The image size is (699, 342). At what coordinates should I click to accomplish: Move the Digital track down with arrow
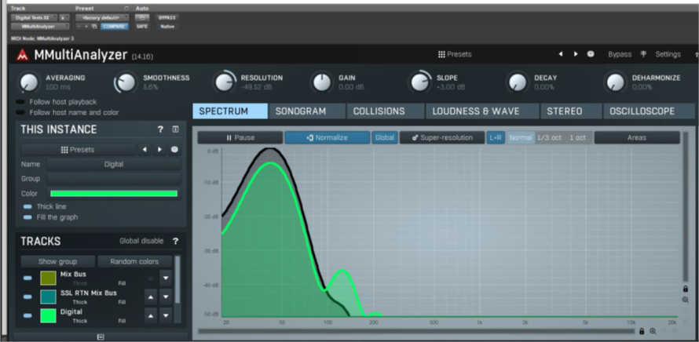tap(166, 316)
